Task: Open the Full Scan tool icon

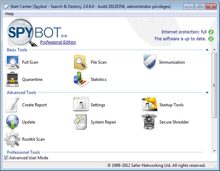Action: click(12, 62)
